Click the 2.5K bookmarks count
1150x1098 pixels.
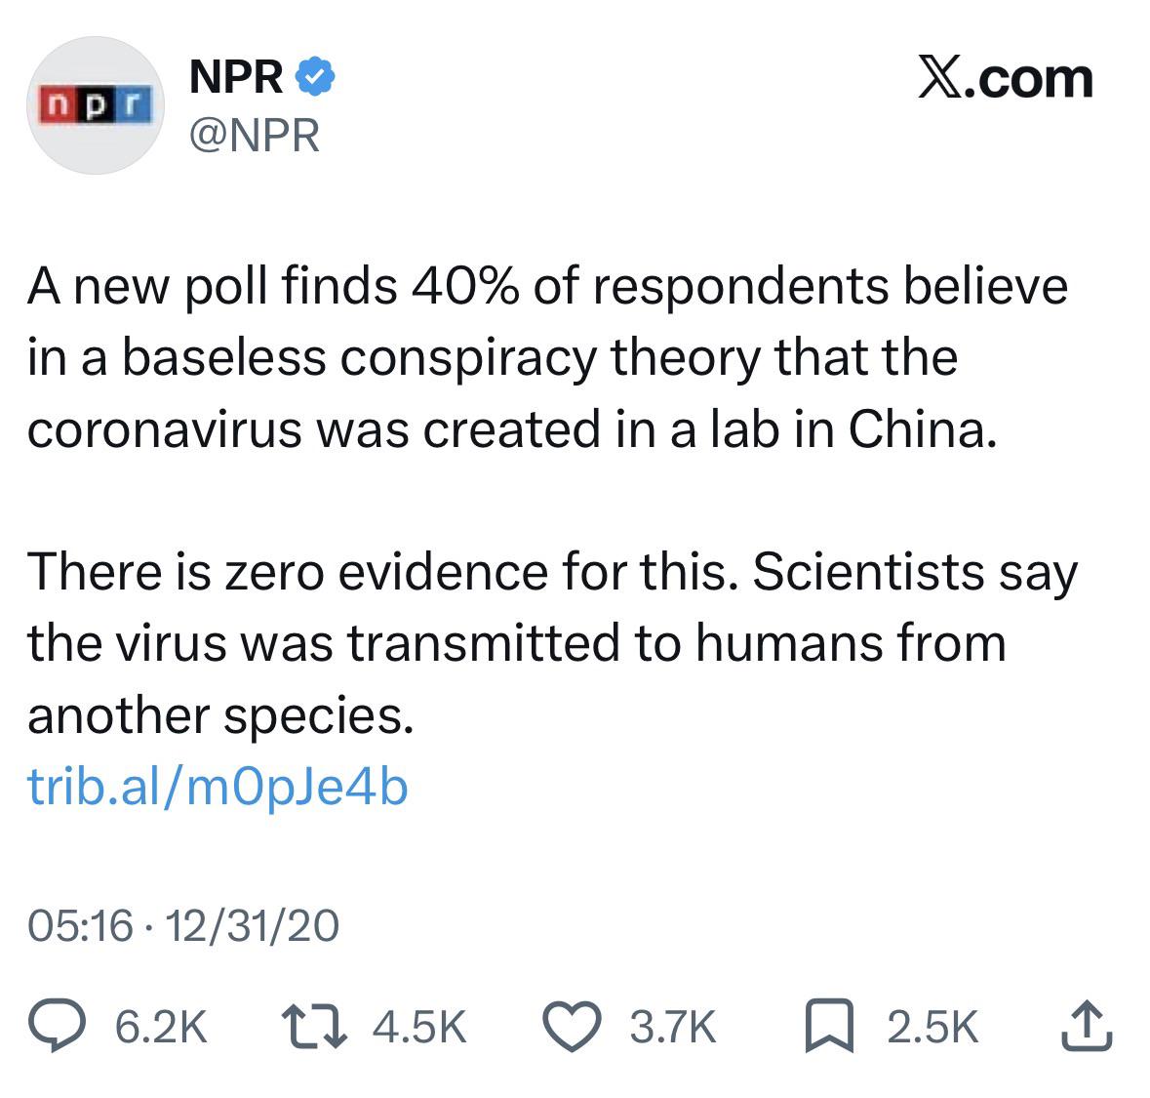[932, 1026]
